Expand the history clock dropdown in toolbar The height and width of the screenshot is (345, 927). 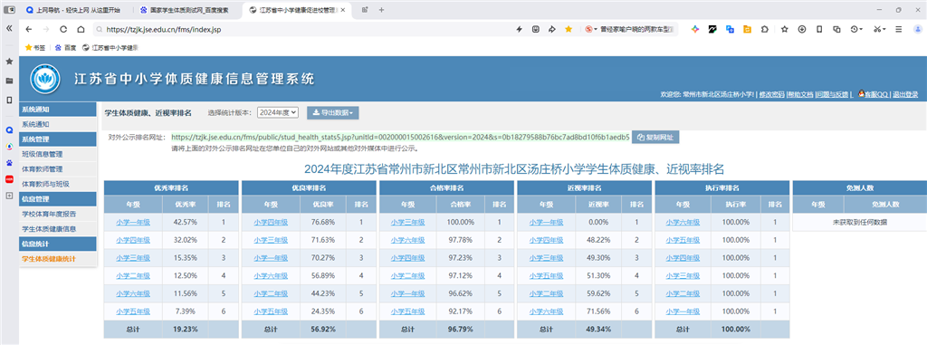857,29
